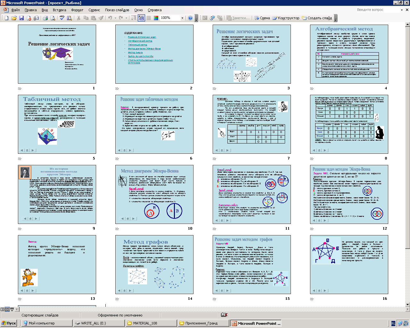Select slide 5 'Табличный метод' thumbnail
410x328 pixels.
pos(57,124)
